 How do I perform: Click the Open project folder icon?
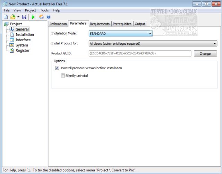coord(13,17)
